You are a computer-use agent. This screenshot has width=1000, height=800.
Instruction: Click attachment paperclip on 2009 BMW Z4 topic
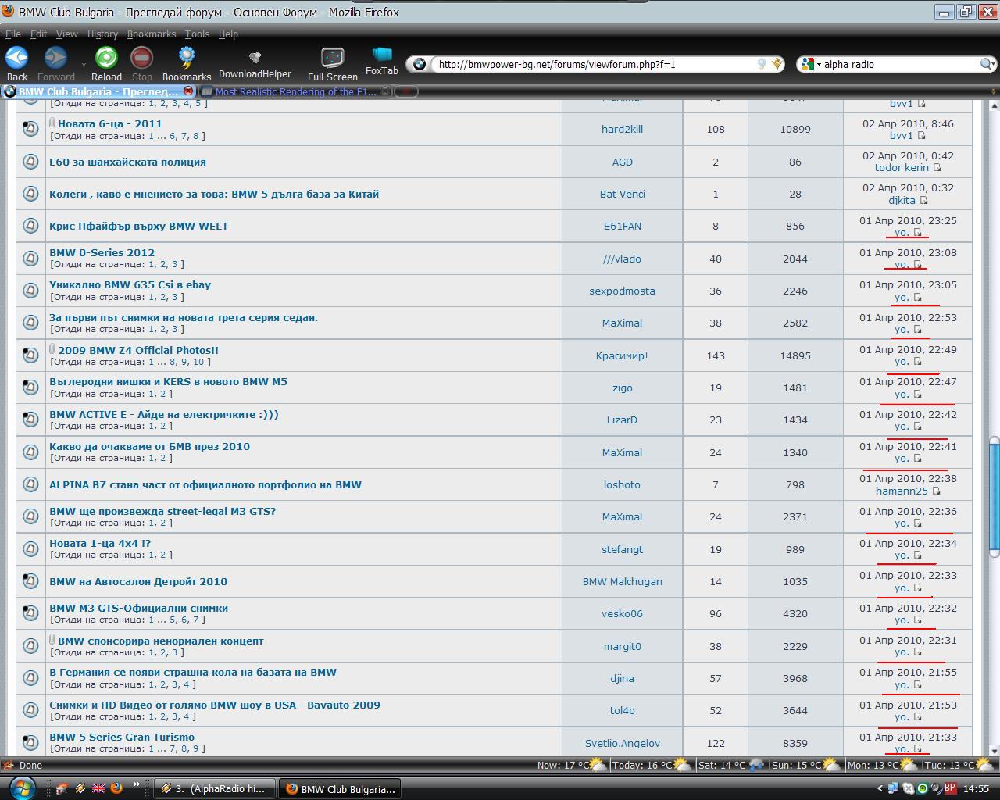52,349
